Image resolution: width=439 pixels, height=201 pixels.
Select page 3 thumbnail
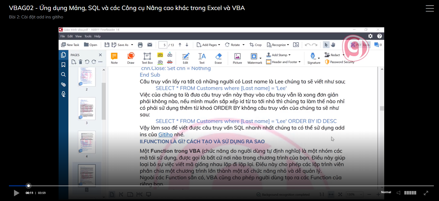(87, 108)
